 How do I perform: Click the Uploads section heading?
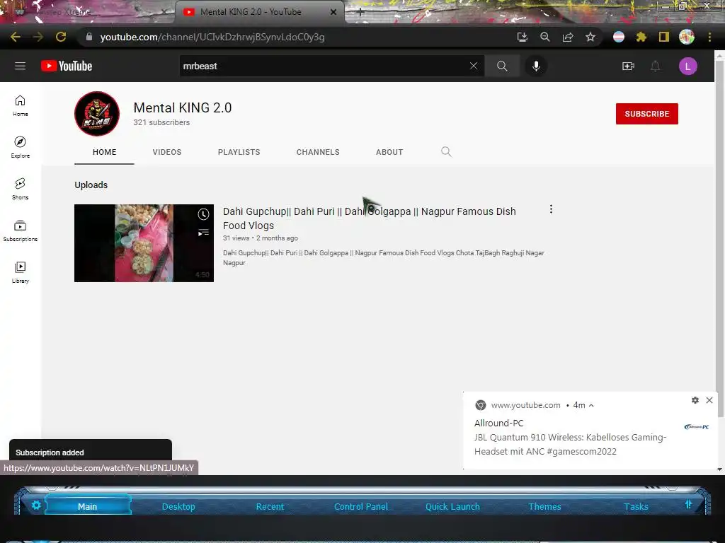pos(91,185)
